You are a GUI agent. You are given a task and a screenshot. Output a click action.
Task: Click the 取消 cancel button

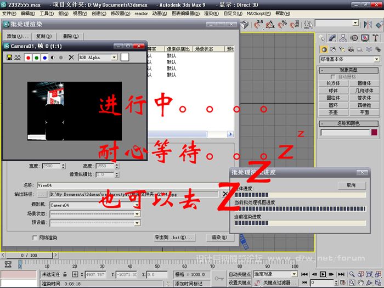tap(352, 185)
